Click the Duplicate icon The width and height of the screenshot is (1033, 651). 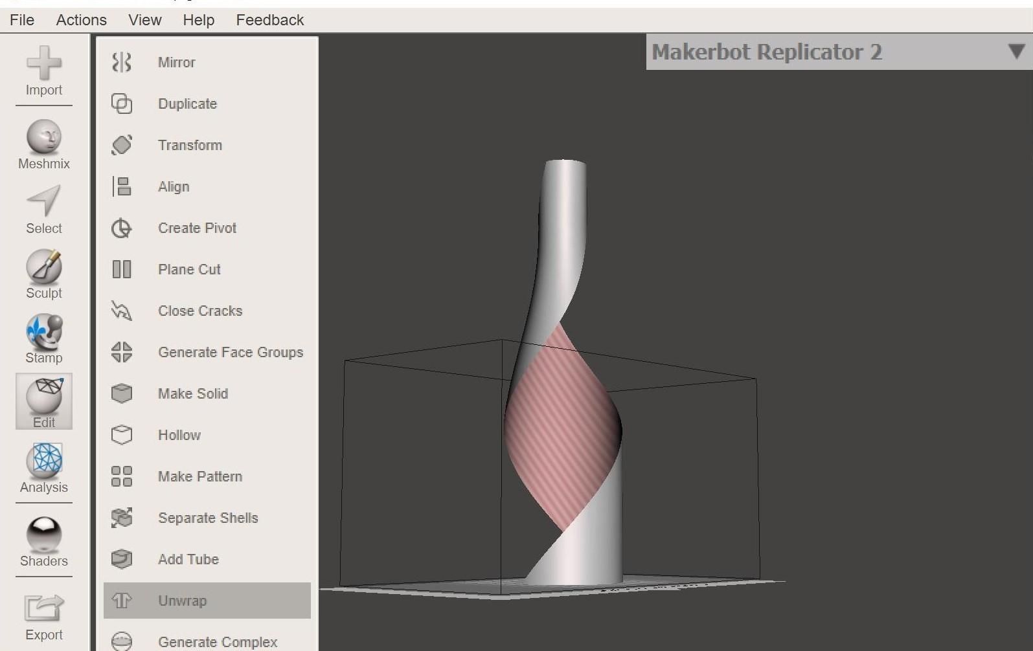(122, 104)
